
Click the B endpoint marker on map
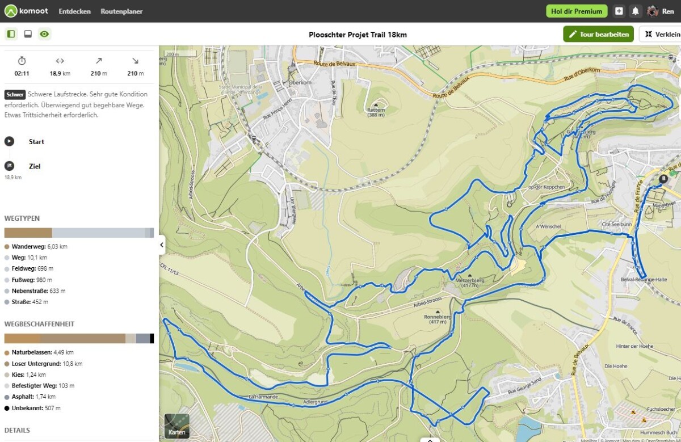pyautogui.click(x=663, y=178)
